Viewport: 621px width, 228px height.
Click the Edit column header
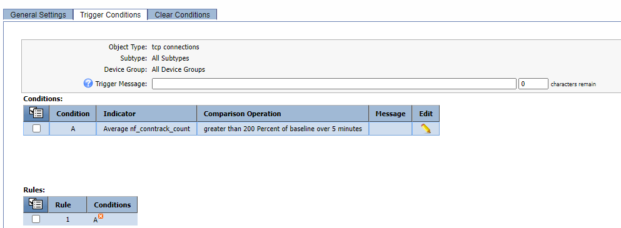point(426,114)
